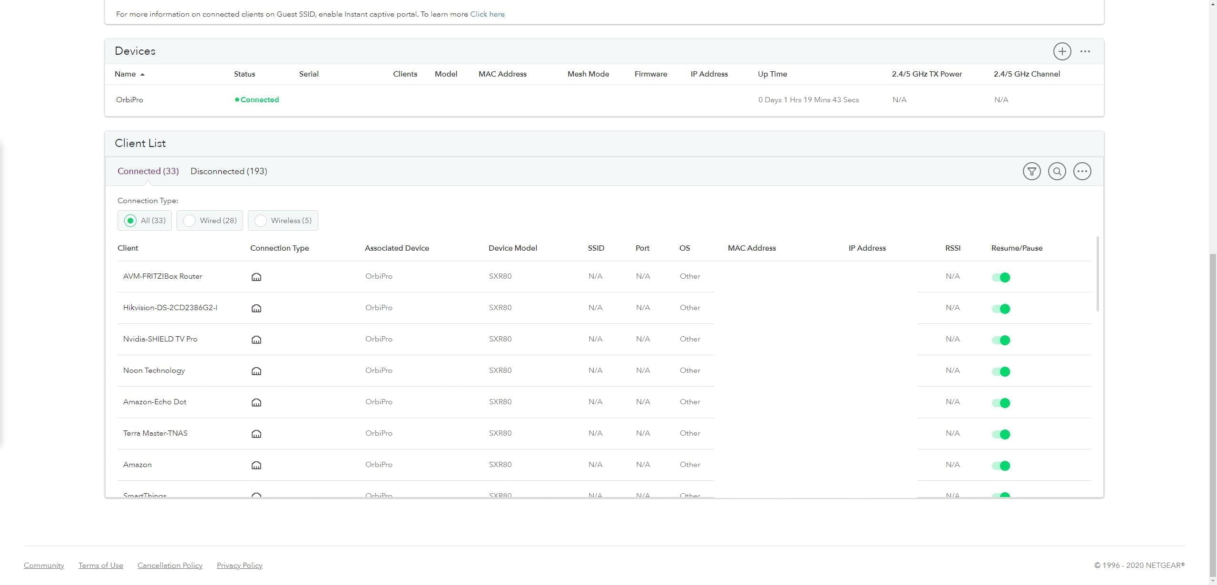1217x585 pixels.
Task: Click the wired connection icon for Nvidia-SHIELD TV Pro
Action: [x=256, y=340]
